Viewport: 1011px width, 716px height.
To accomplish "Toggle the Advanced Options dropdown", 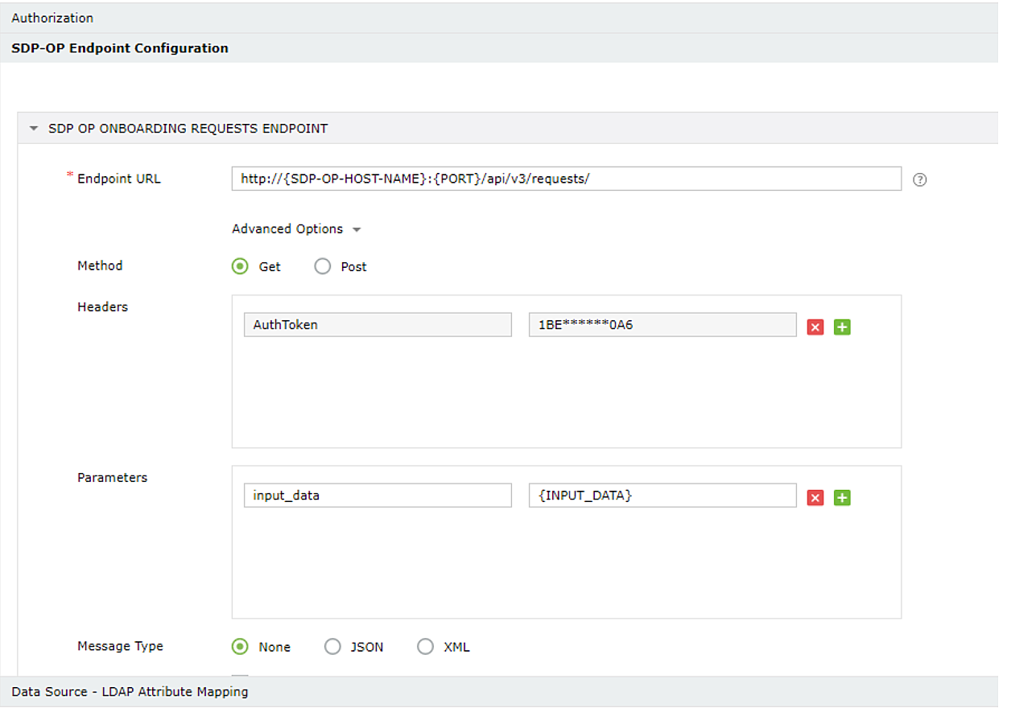I will [x=295, y=229].
